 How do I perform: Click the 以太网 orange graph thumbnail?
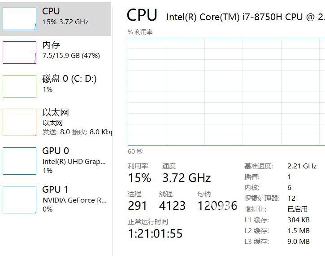click(x=19, y=122)
